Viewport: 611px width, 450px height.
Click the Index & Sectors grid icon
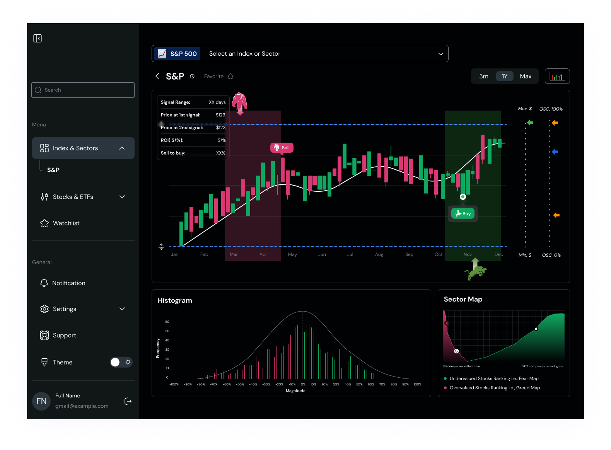[44, 148]
